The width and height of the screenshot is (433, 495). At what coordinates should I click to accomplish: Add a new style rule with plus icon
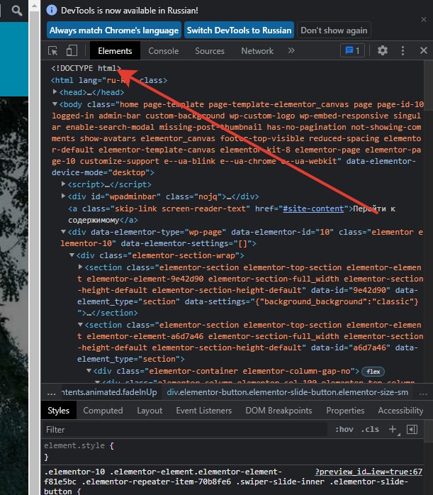(393, 429)
